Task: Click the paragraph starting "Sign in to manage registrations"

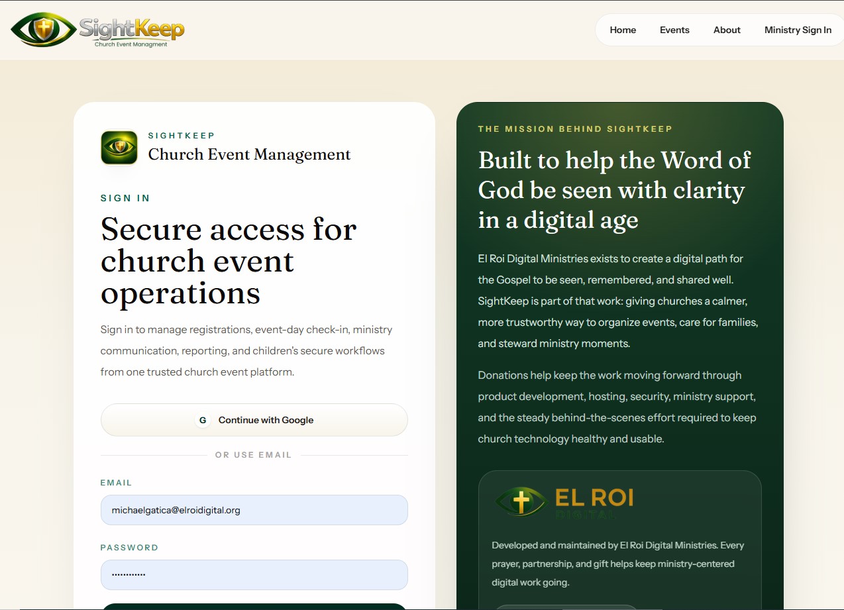Action: click(x=246, y=350)
